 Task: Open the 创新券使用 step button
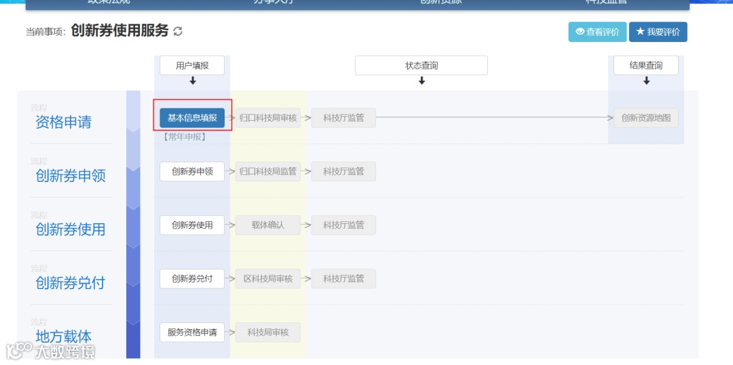point(192,225)
